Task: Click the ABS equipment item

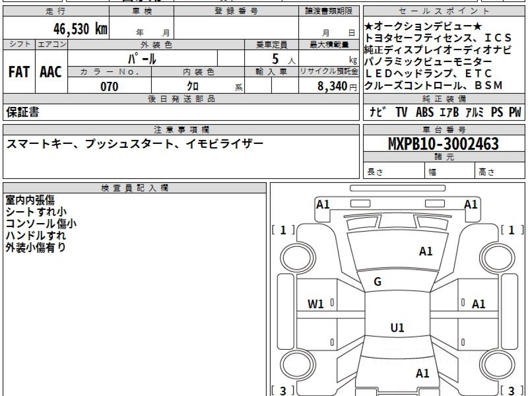Action: pos(425,112)
